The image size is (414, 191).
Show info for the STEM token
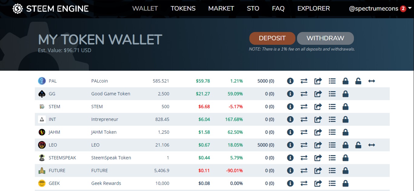[290, 106]
